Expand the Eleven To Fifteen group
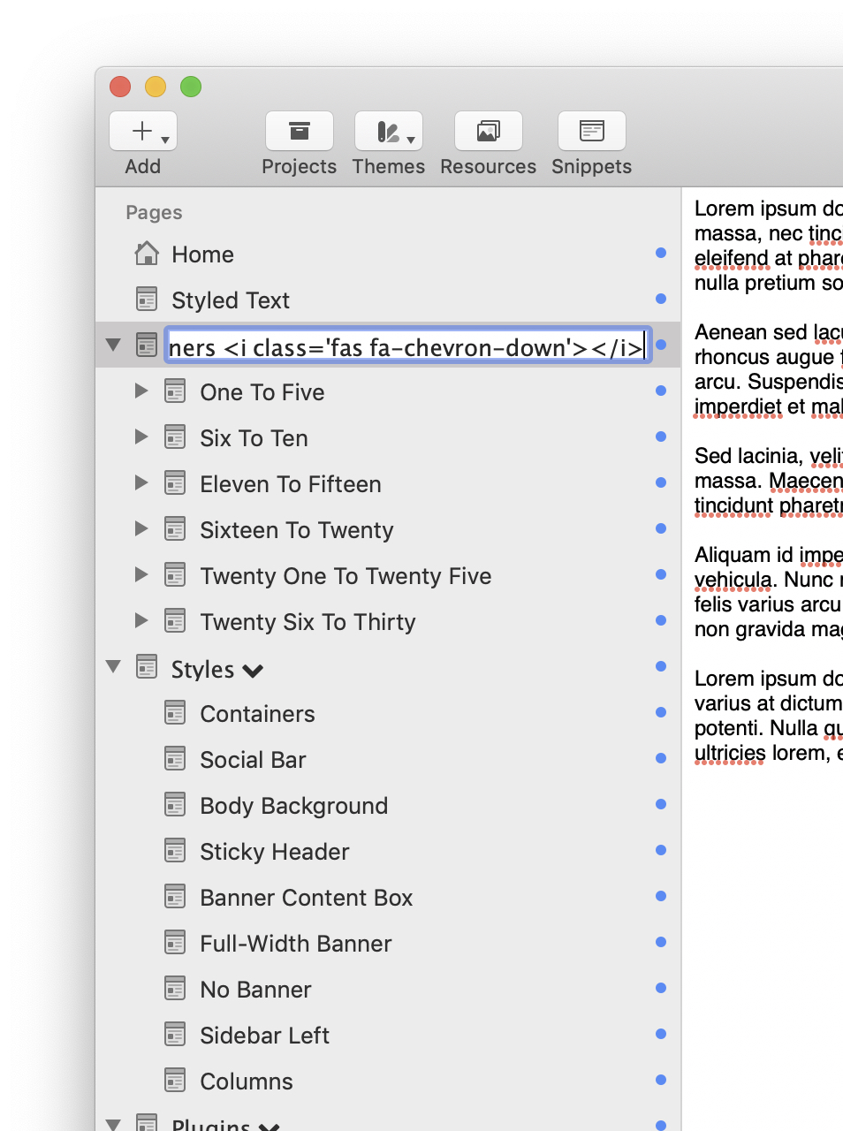843x1131 pixels. tap(141, 482)
